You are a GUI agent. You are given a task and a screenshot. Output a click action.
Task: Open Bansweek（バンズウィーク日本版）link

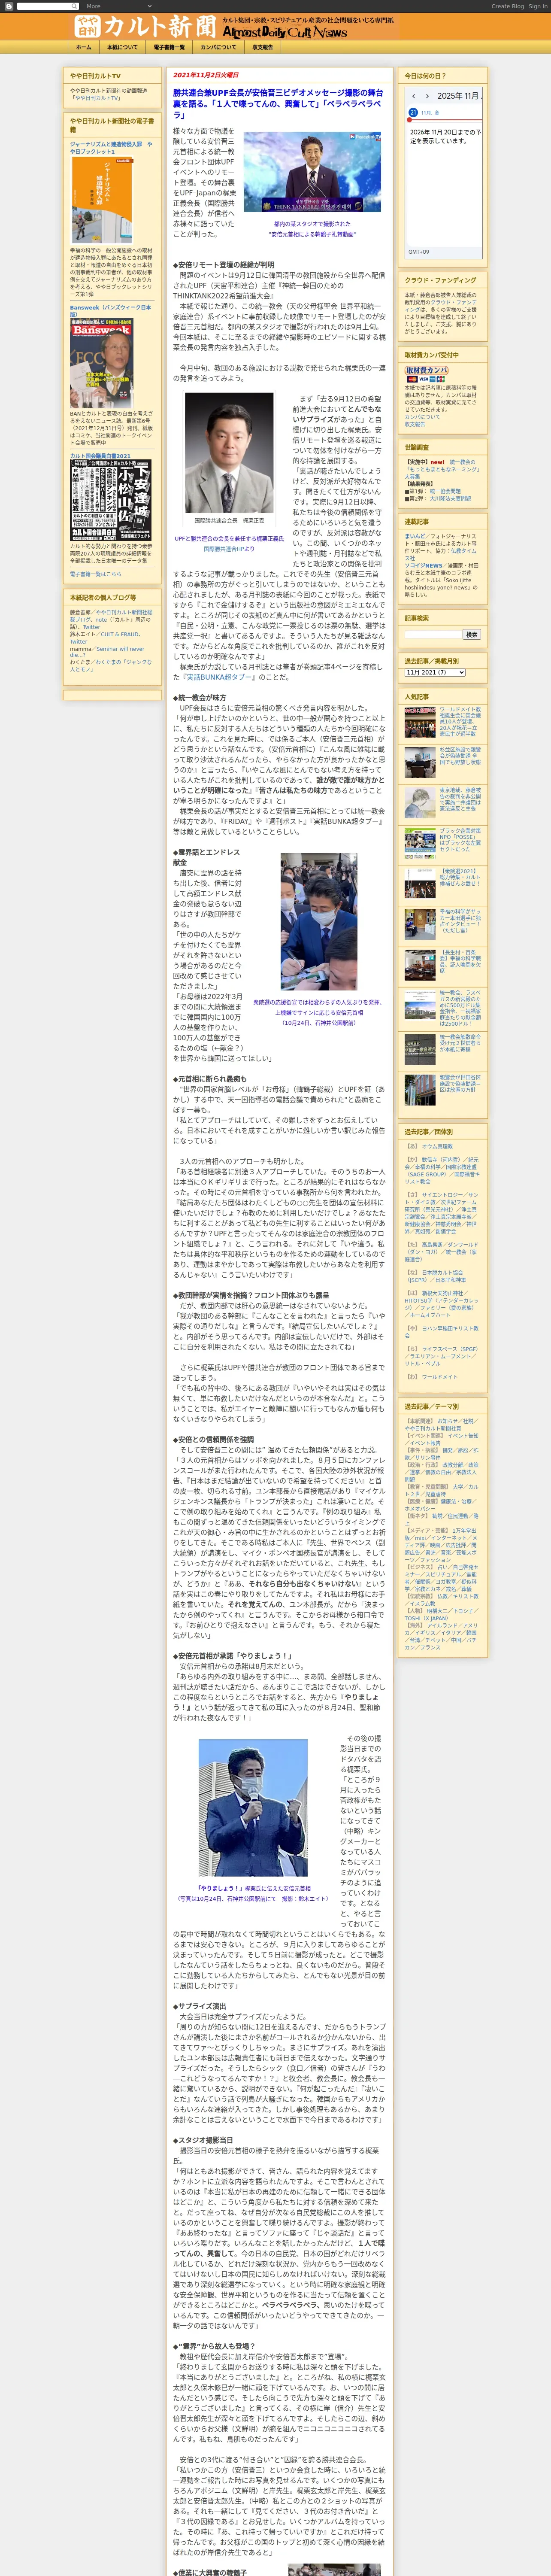click(x=111, y=310)
